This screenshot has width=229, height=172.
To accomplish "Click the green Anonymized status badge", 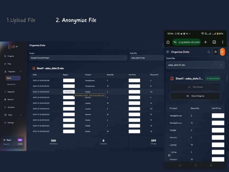I will [213, 78].
